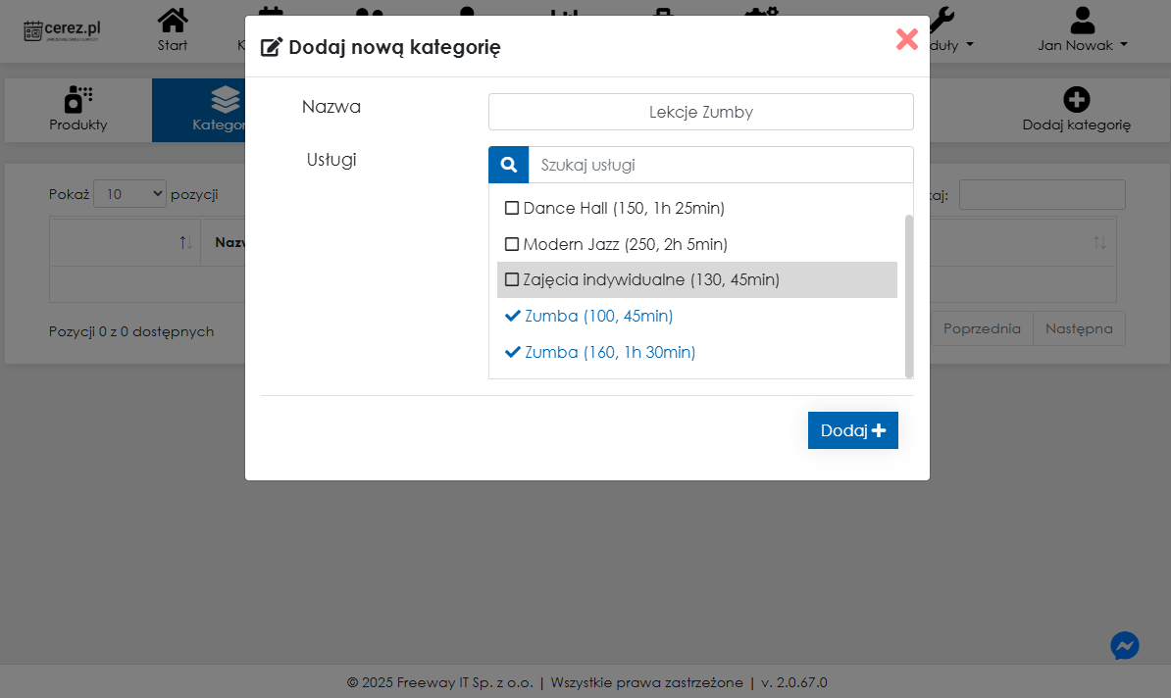1171x698 pixels.
Task: Click the services list scrollbar
Action: 908,294
